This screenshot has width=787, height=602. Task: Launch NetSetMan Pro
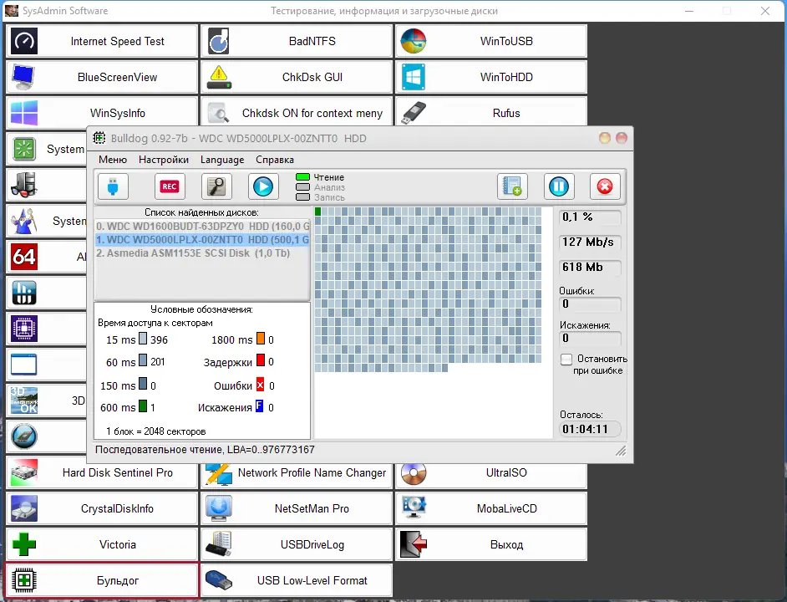(297, 508)
